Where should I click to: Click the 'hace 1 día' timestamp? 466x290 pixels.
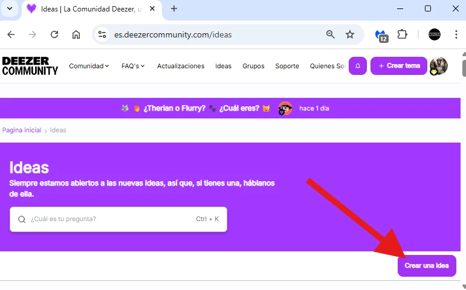(314, 109)
